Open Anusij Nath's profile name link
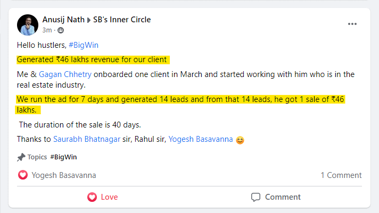Screen dimensions: 379x213 (x=63, y=20)
